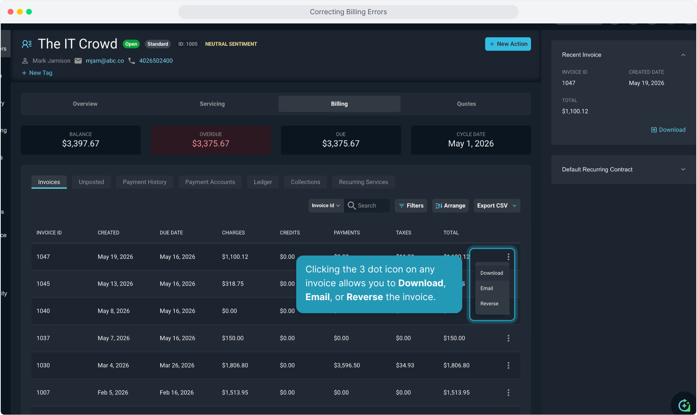The image size is (697, 415).
Task: Open the Collections sub-tab
Action: (x=305, y=182)
